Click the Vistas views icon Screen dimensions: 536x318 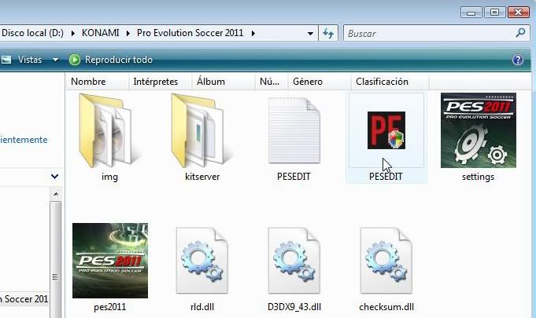click(x=6, y=60)
